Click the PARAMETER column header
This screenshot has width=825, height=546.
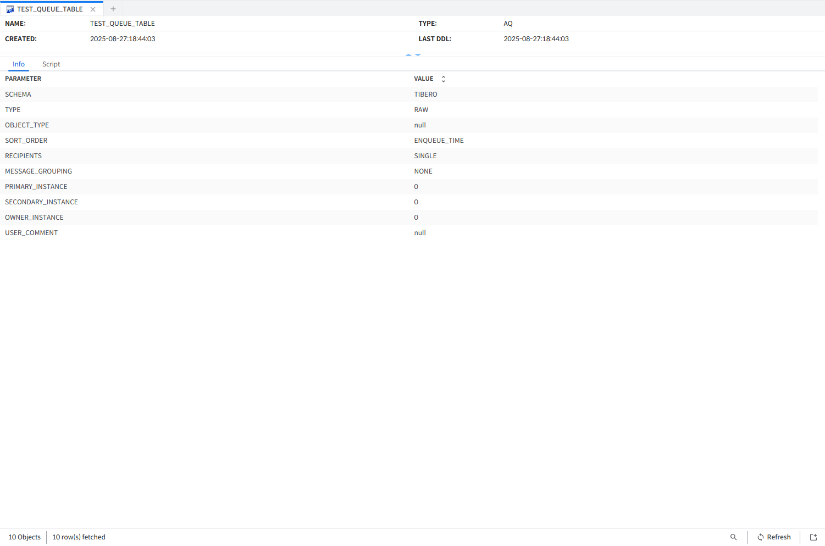(x=23, y=79)
